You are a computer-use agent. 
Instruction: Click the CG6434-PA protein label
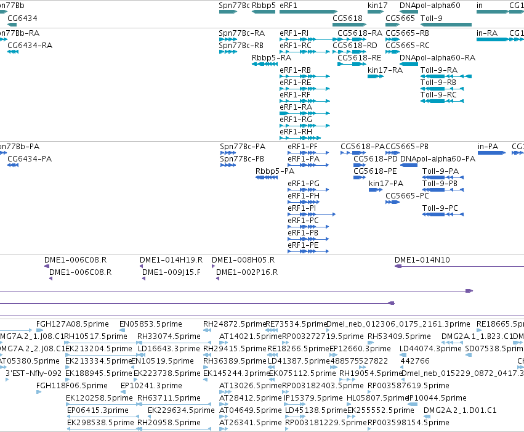30,158
